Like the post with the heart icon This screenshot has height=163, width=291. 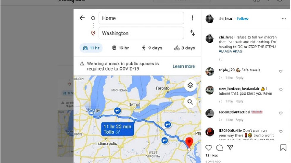point(209,148)
